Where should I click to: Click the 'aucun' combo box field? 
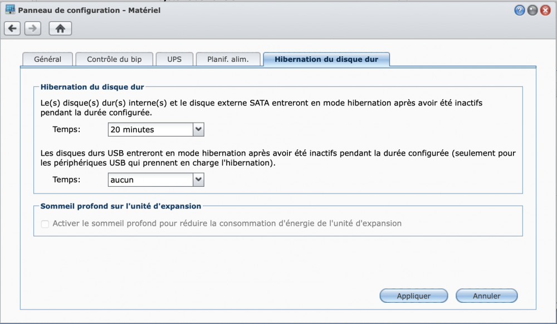coord(150,180)
